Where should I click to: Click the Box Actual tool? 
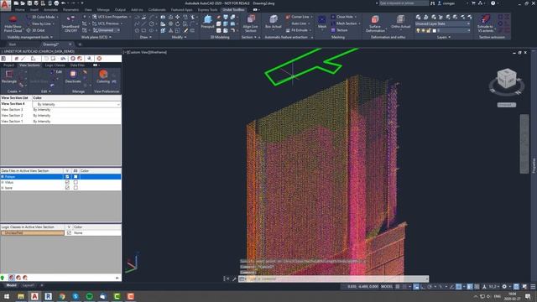(x=273, y=22)
